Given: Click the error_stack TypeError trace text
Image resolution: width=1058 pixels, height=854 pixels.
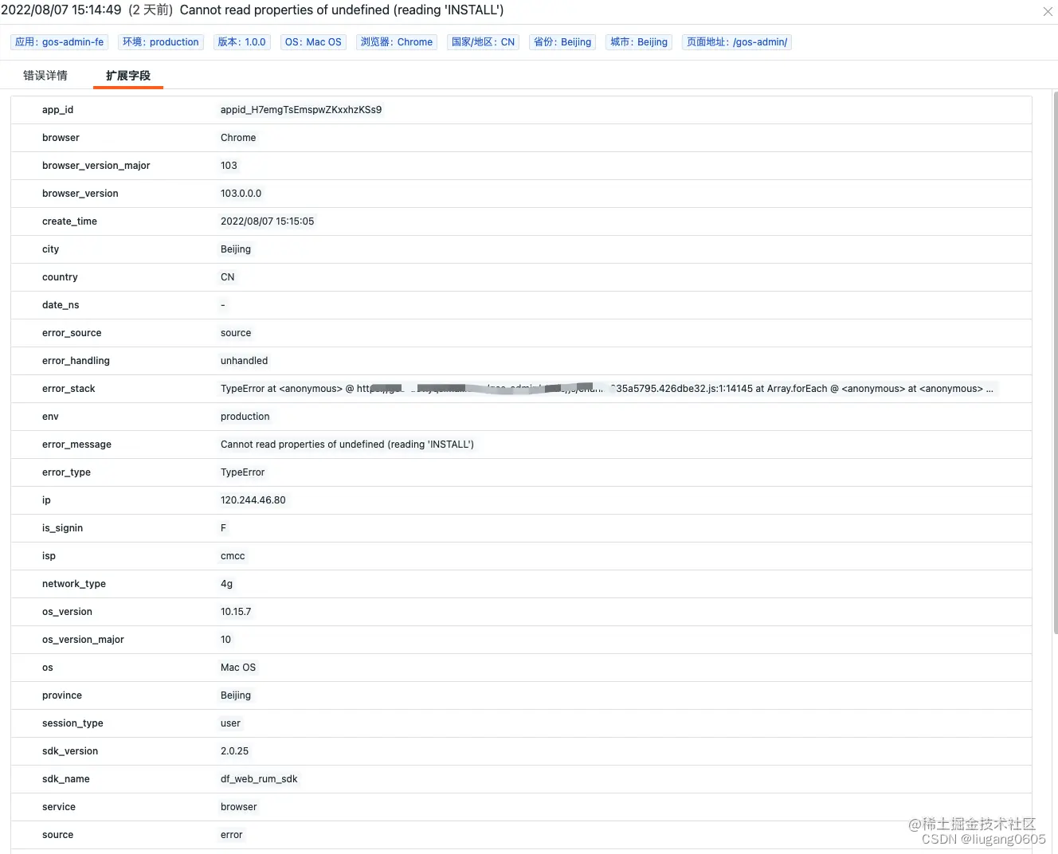Looking at the screenshot, I should pyautogui.click(x=607, y=389).
